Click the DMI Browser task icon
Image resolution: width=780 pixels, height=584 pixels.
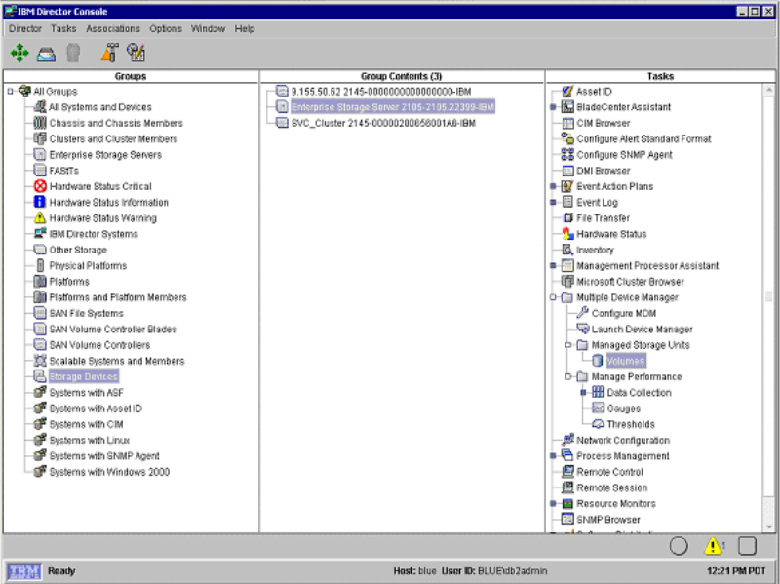tap(567, 171)
